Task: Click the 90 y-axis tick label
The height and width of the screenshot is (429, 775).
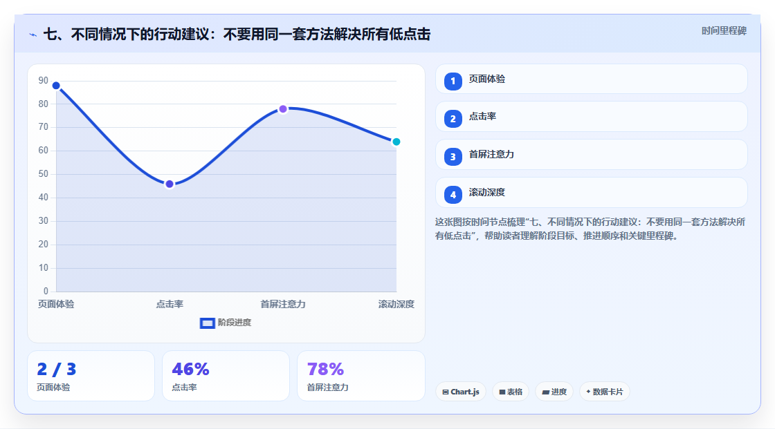Action: pos(44,80)
